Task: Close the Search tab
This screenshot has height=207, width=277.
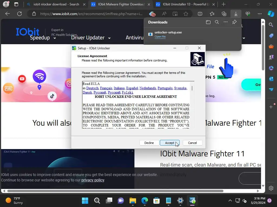Action: [84, 4]
